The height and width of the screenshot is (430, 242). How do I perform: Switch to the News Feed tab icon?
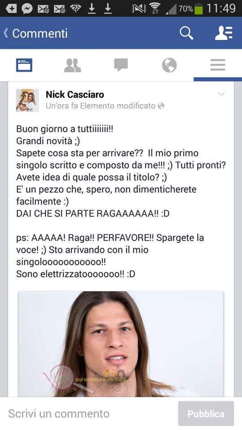click(x=24, y=65)
